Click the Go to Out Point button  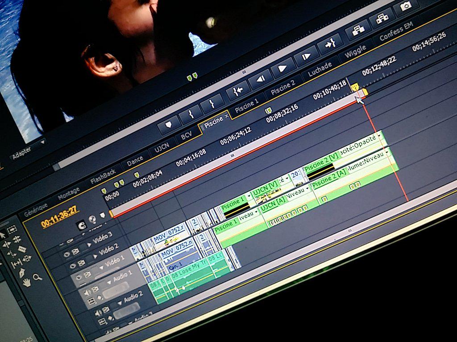pos(330,44)
